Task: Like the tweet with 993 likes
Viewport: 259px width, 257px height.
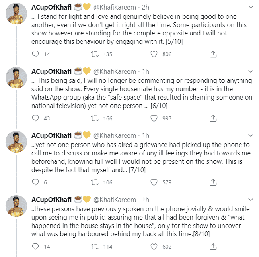Action: 154,118
